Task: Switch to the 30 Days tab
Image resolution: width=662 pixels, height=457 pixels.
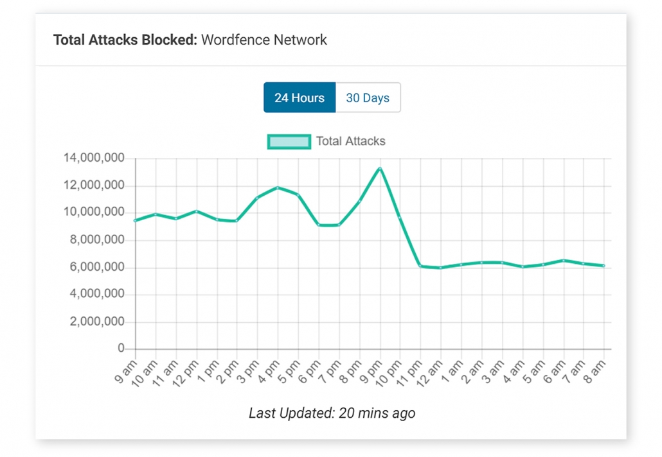Action: [x=368, y=98]
